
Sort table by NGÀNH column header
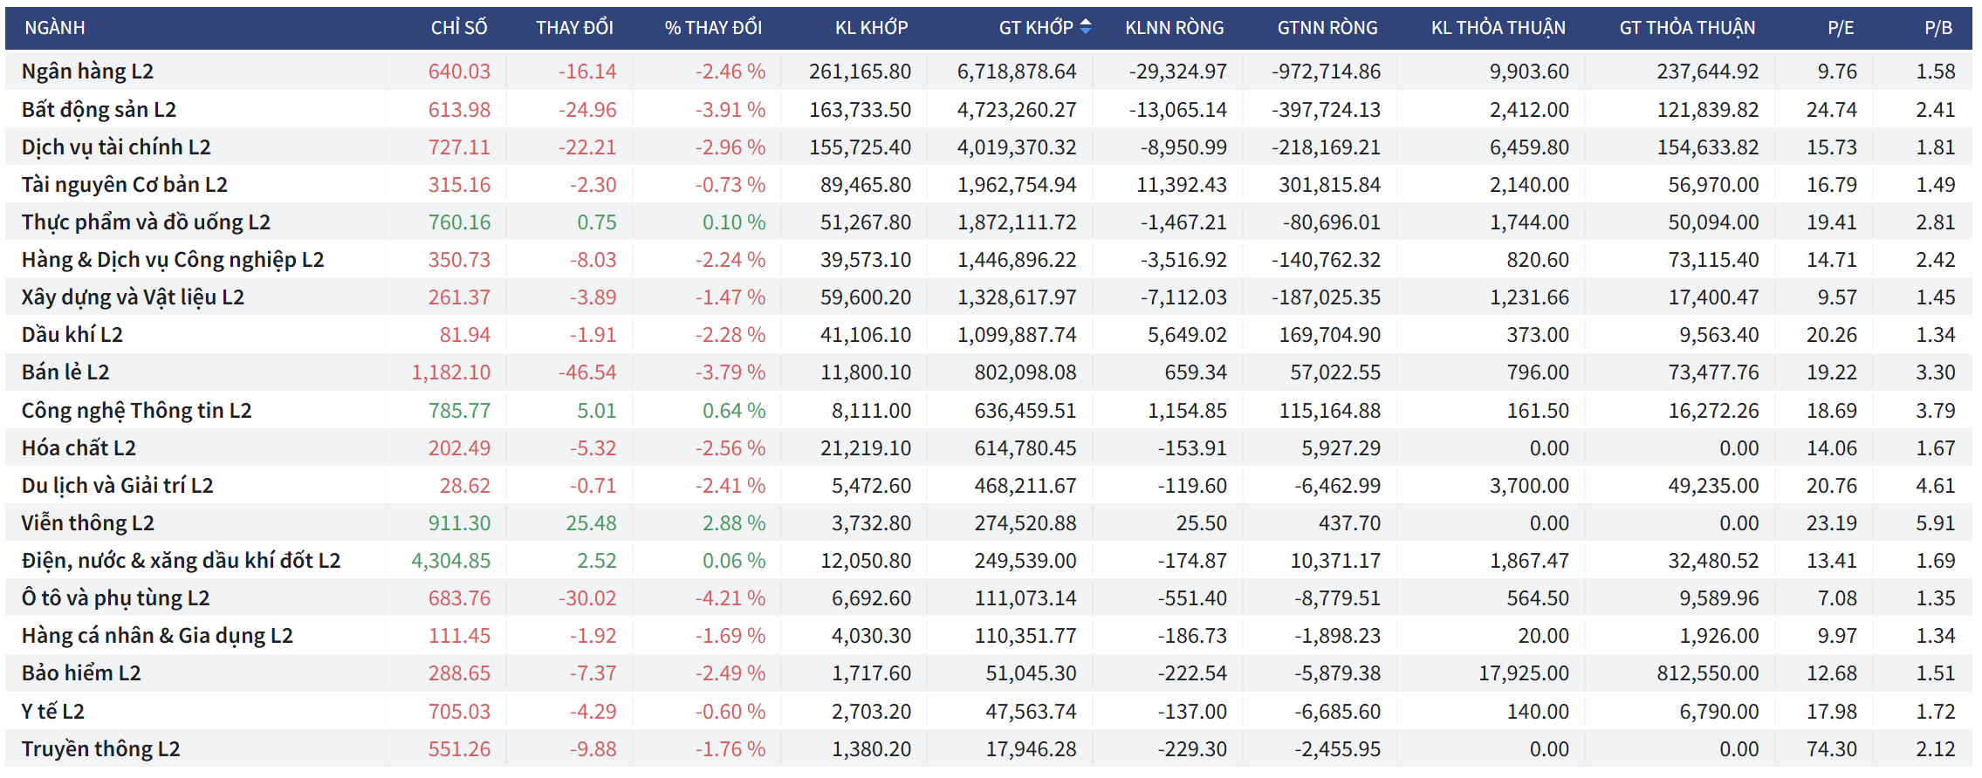coord(55,28)
